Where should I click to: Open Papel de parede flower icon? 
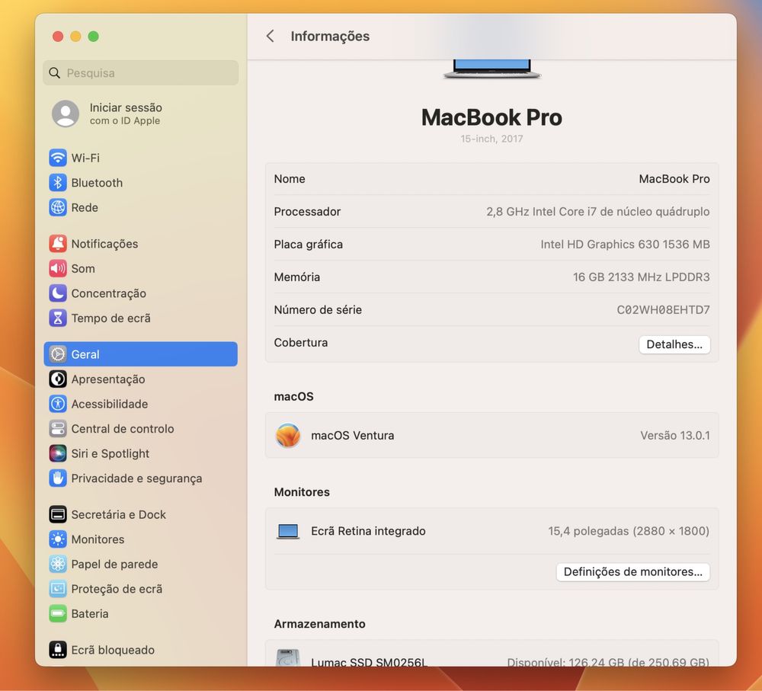coord(58,564)
